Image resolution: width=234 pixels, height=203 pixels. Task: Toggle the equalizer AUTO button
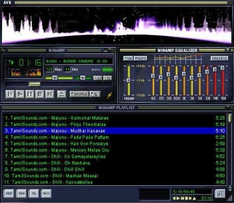pyautogui.click(x=140, y=58)
